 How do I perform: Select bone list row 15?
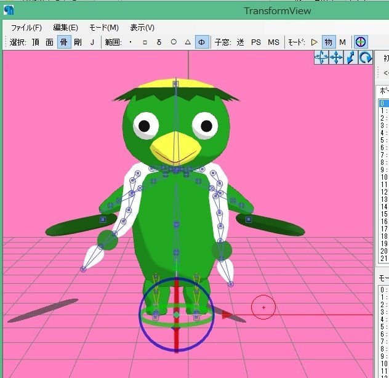tap(384, 214)
